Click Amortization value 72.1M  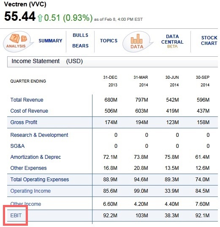[x=110, y=157]
